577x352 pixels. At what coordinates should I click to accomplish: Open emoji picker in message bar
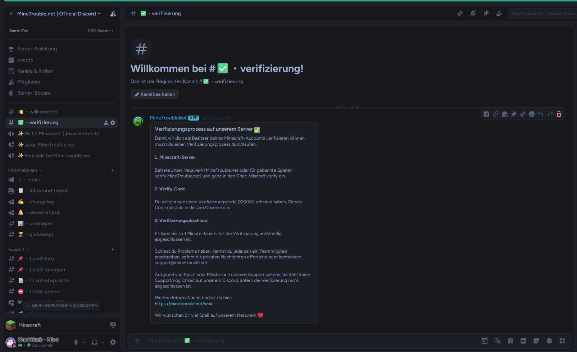tap(549, 341)
